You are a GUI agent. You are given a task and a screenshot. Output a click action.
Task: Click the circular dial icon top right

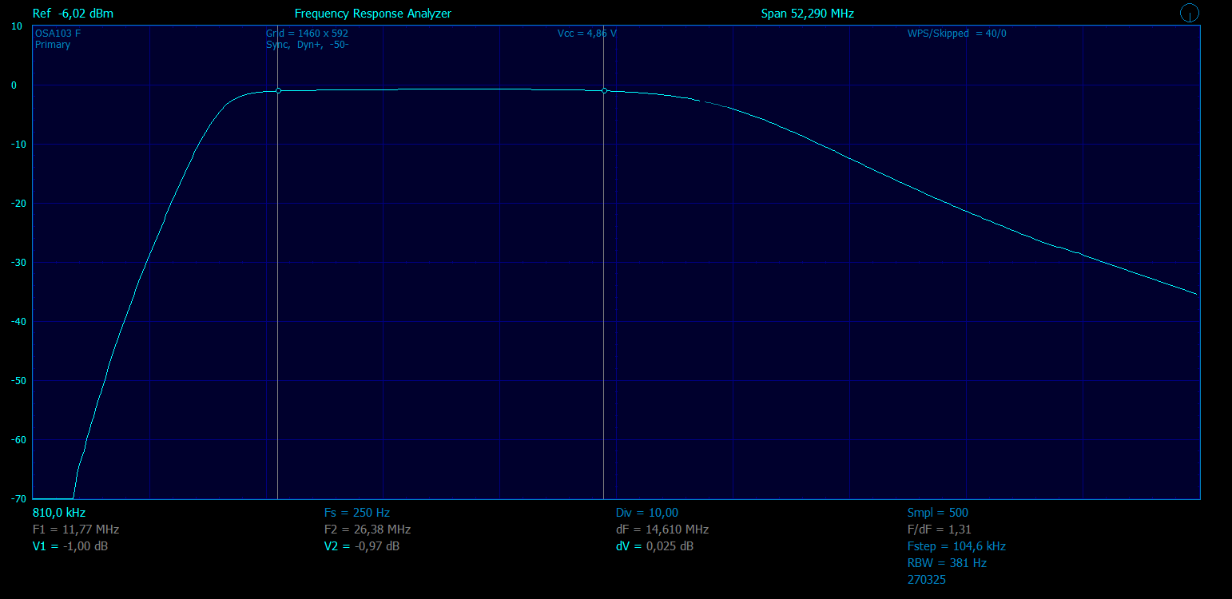tap(1190, 13)
